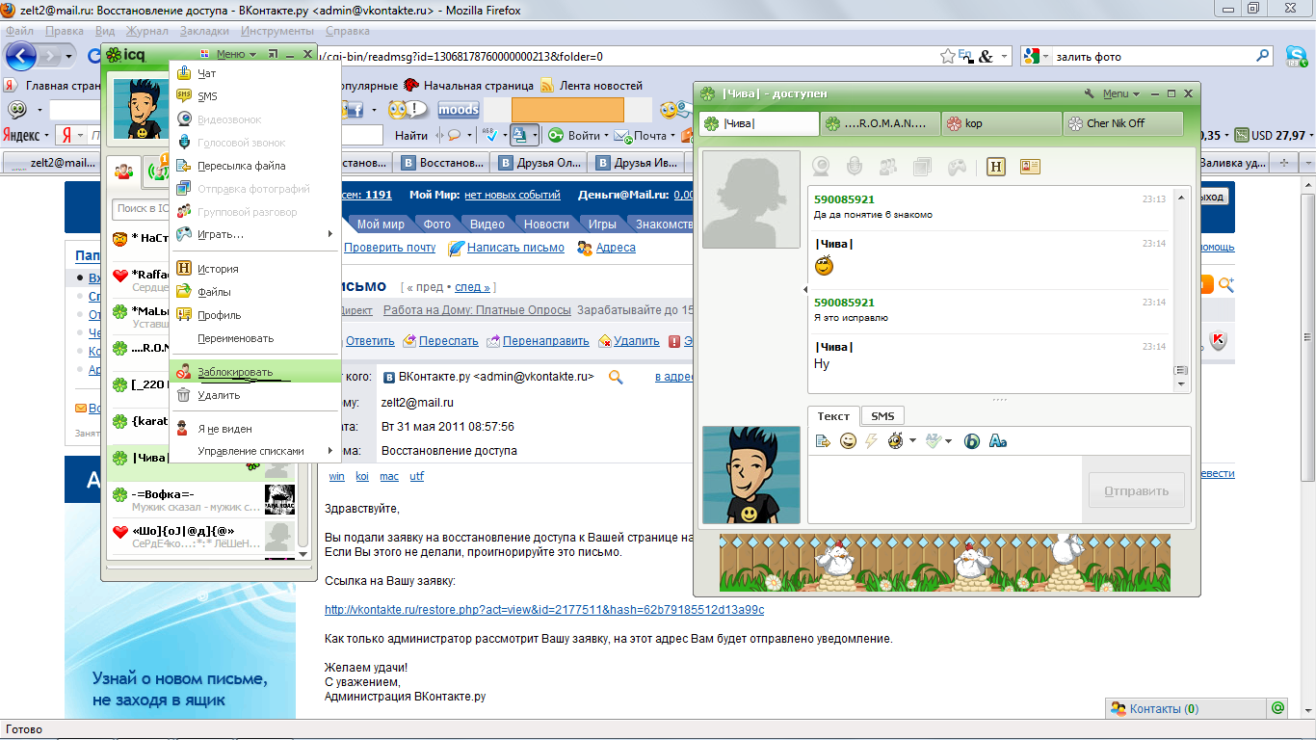Choose Файлы in the context menu
The width and height of the screenshot is (1316, 740).
click(x=255, y=292)
